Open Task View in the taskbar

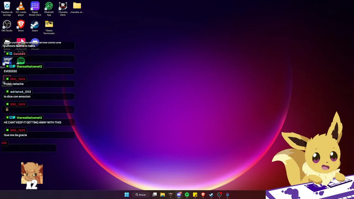click(x=155, y=195)
